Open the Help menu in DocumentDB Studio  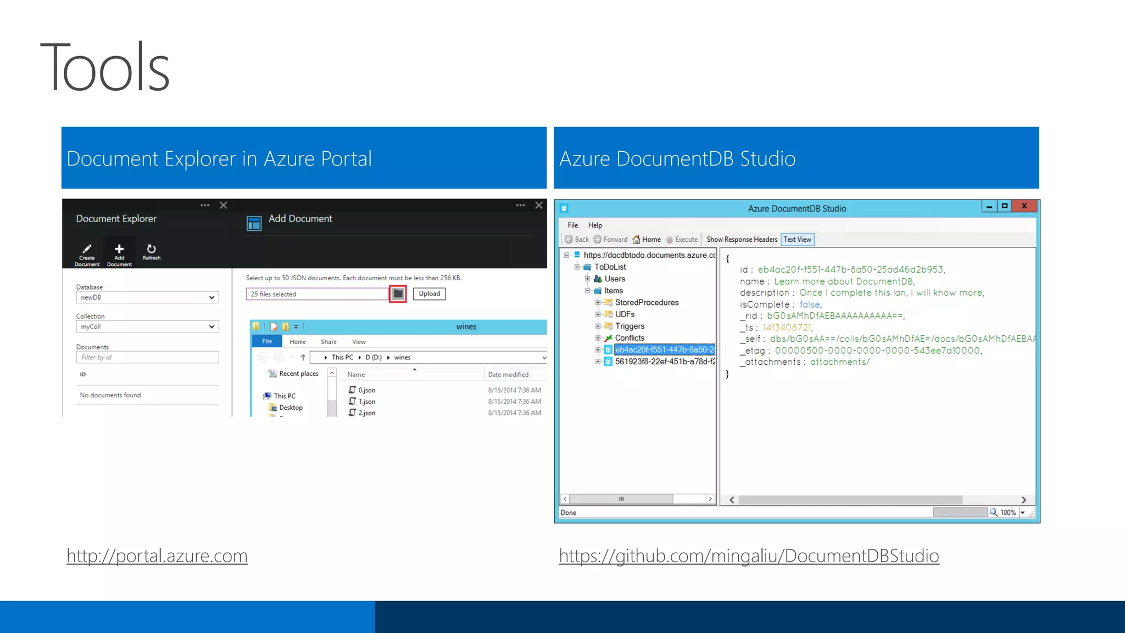pyautogui.click(x=595, y=225)
